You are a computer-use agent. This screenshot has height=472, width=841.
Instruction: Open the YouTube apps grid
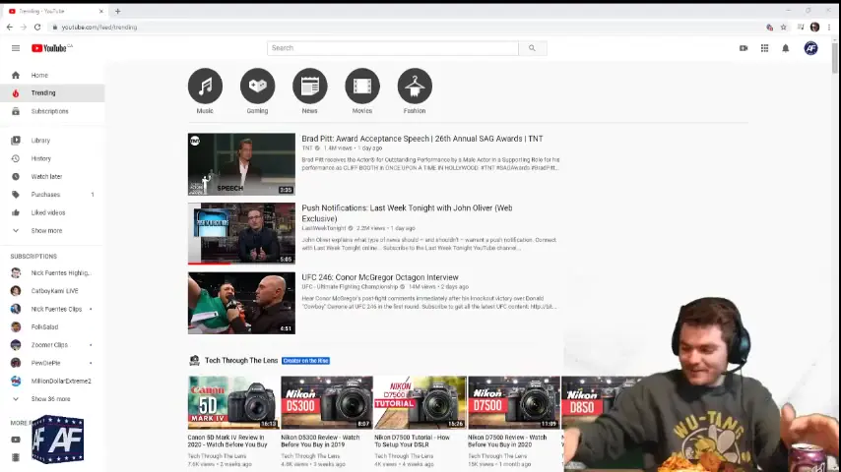(x=764, y=48)
